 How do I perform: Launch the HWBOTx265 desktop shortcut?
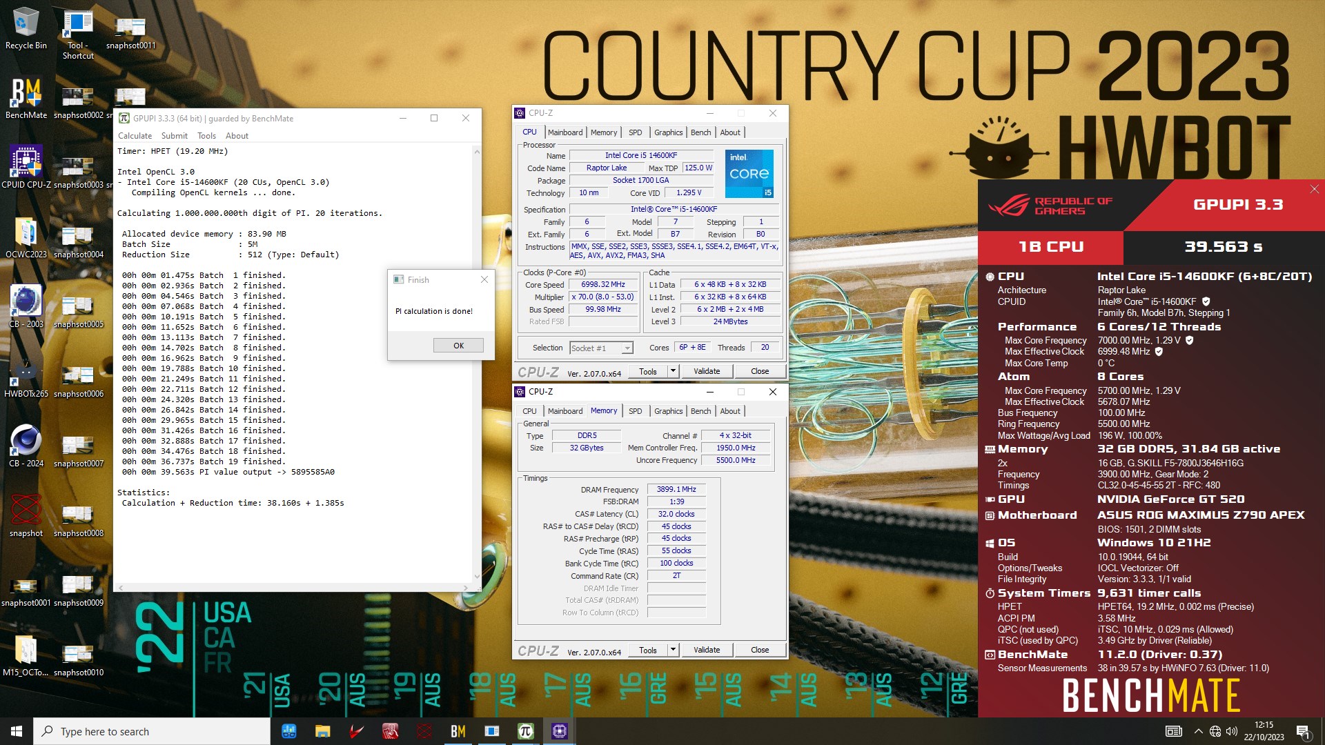coord(26,377)
